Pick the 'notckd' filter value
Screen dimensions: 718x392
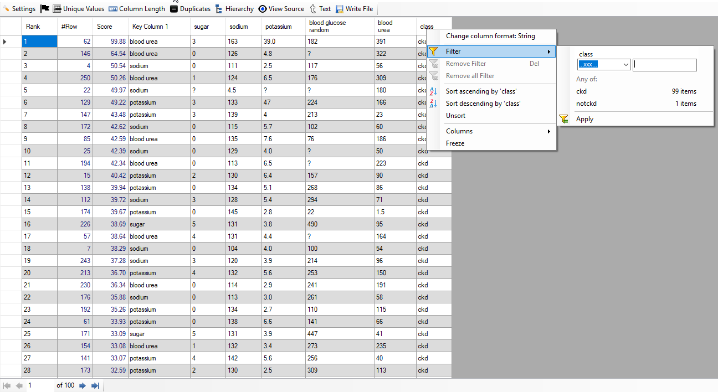point(586,104)
